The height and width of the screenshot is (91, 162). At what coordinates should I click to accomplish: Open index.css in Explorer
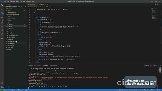pos(15,30)
